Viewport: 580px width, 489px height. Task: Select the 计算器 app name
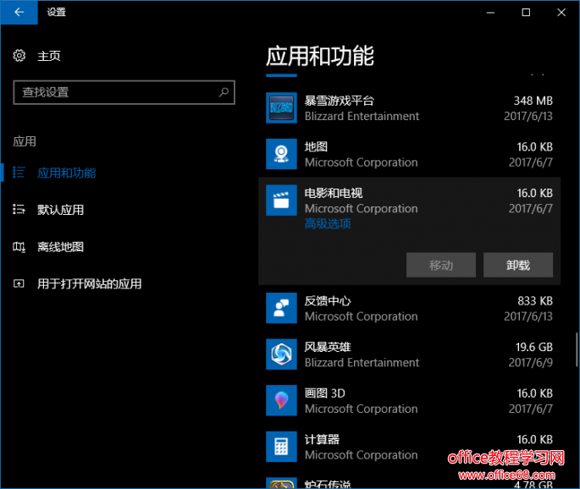(x=322, y=439)
